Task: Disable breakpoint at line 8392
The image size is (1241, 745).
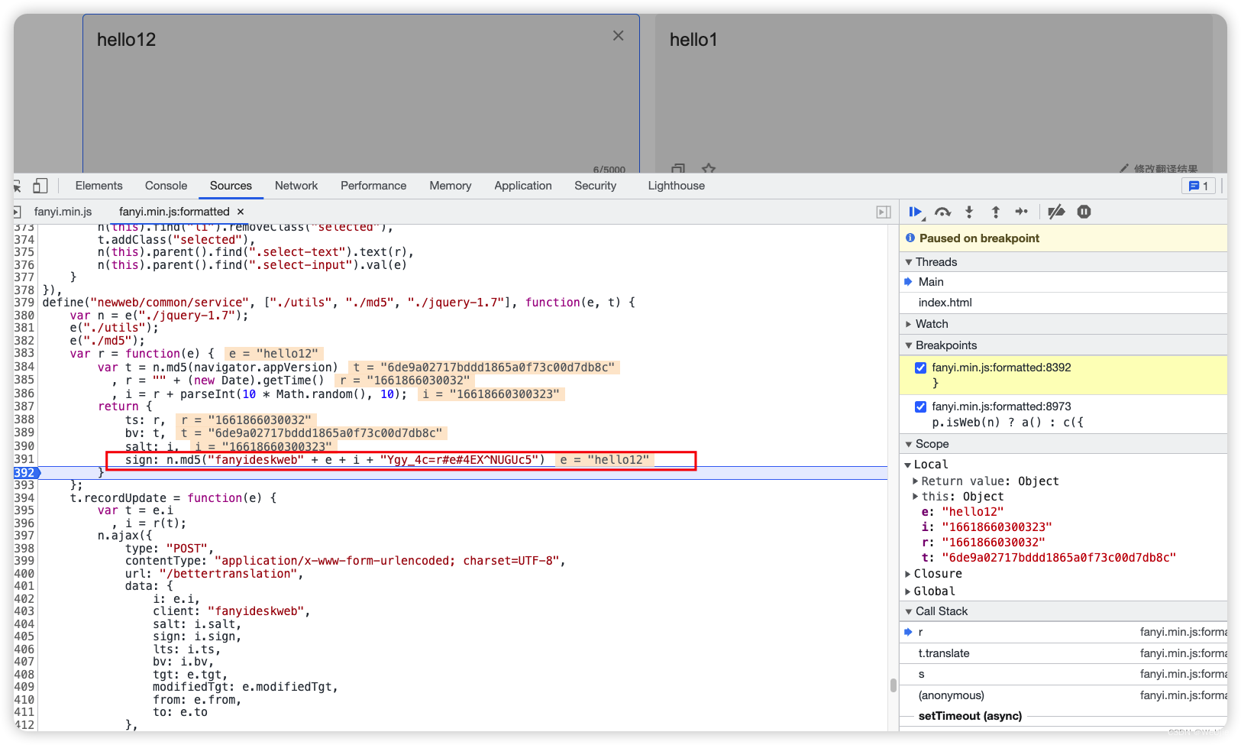Action: point(920,368)
